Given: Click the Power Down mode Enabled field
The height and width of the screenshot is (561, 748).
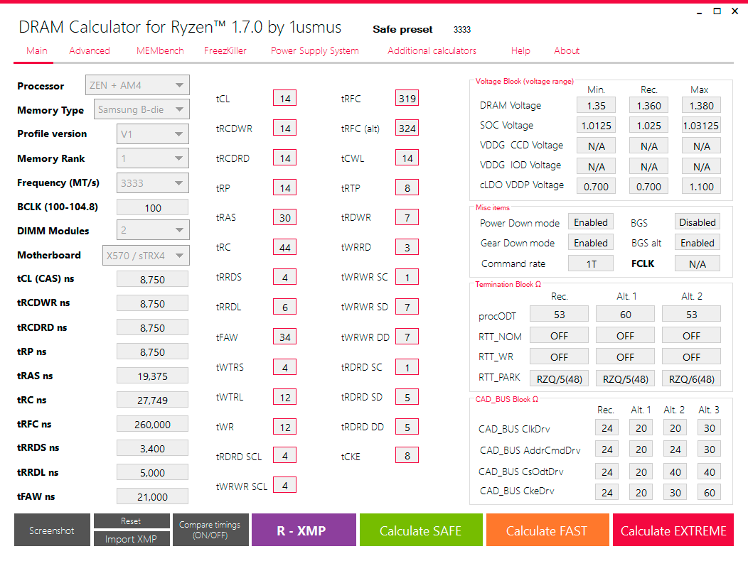Looking at the screenshot, I should pyautogui.click(x=591, y=222).
